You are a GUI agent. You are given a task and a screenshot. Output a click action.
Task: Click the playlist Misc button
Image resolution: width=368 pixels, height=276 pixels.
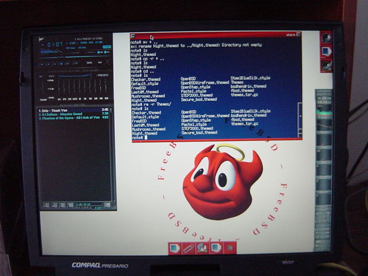[x=70, y=205]
